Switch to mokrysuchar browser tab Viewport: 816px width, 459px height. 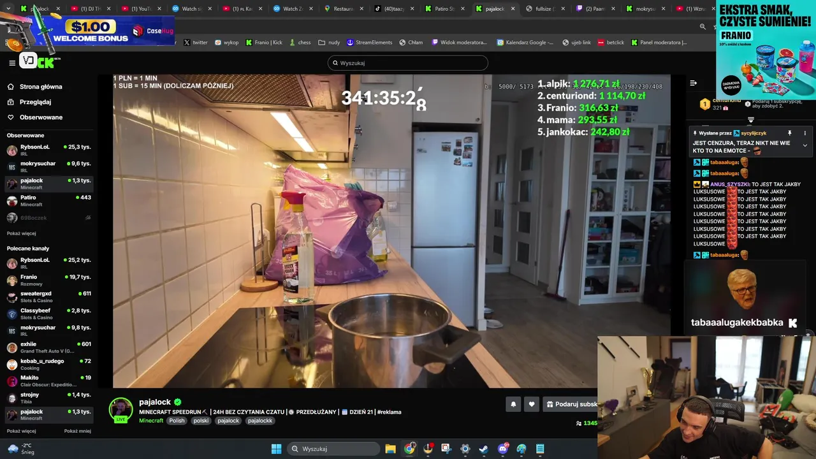click(x=645, y=9)
